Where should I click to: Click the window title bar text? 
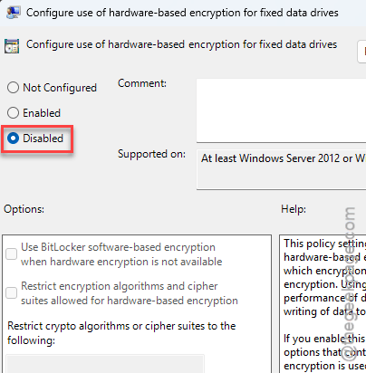[x=182, y=13]
